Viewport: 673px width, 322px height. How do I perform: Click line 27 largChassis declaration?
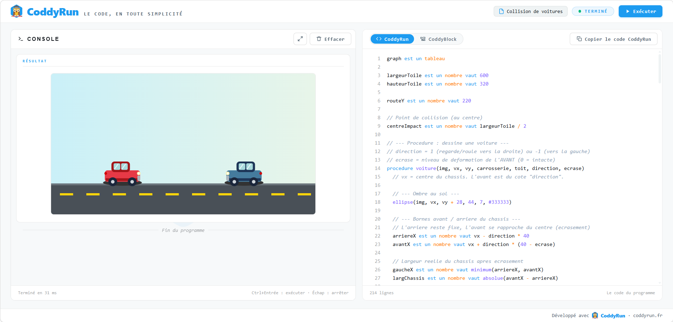tap(475, 278)
